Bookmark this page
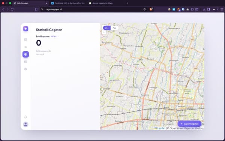 pos(36,9)
